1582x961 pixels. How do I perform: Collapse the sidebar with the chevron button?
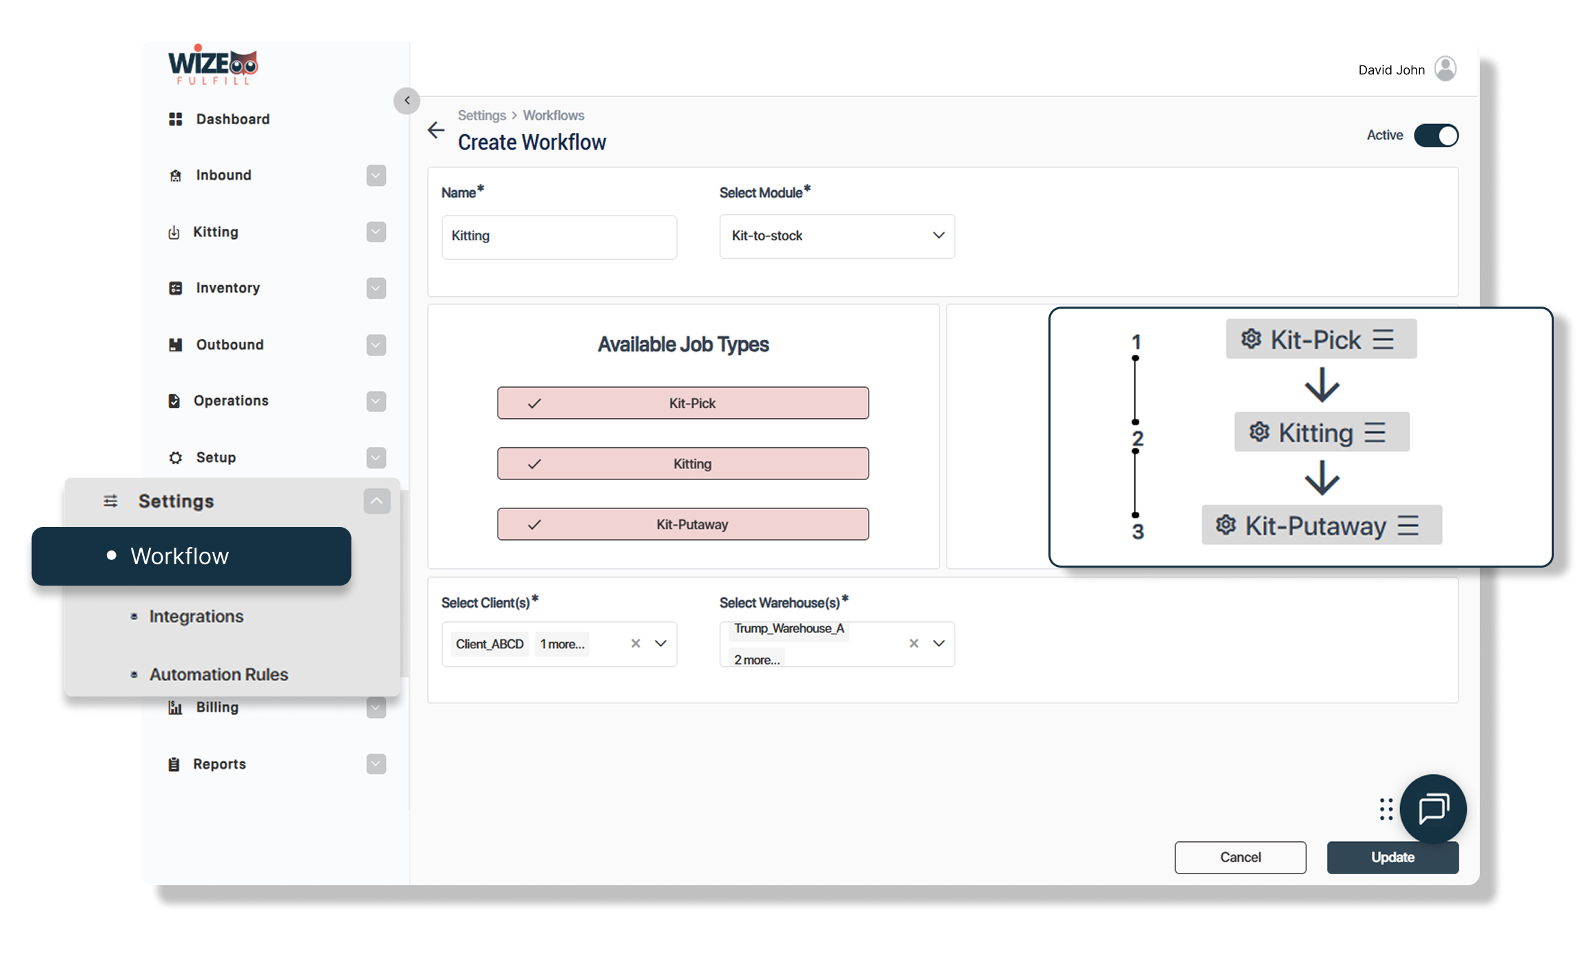(x=407, y=101)
